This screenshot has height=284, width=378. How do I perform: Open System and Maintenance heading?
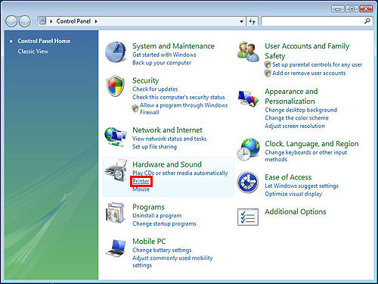tap(173, 46)
